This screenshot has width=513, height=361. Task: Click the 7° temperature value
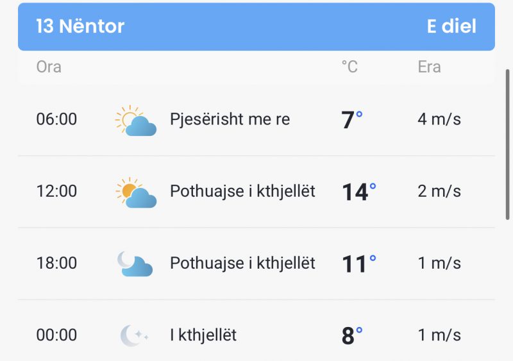click(352, 120)
